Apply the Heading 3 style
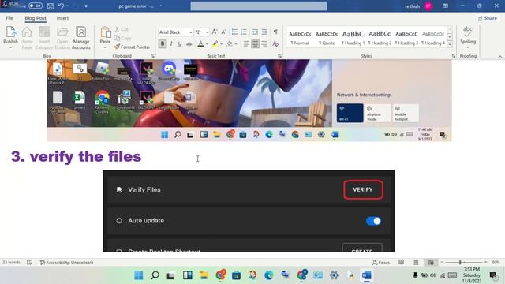 [406, 38]
